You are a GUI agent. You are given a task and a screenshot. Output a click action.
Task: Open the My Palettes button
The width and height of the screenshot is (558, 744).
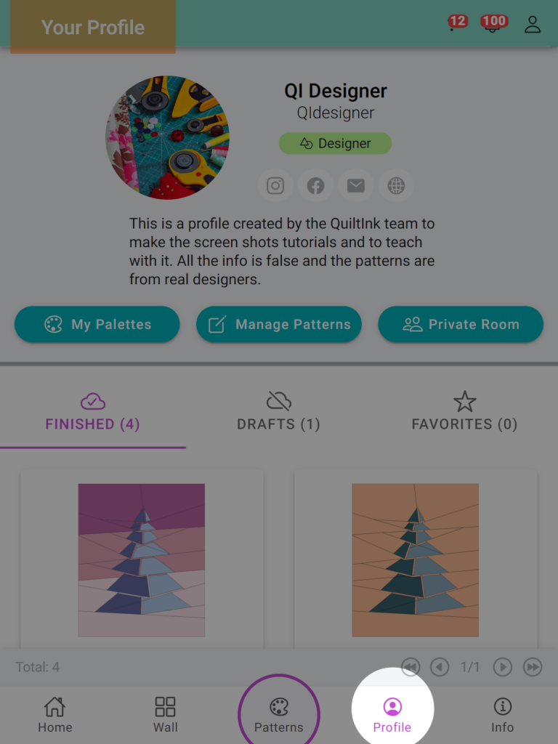97,324
